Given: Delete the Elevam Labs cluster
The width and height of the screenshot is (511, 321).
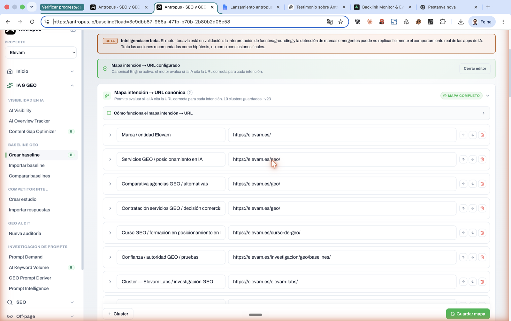Looking at the screenshot, I should click(482, 282).
